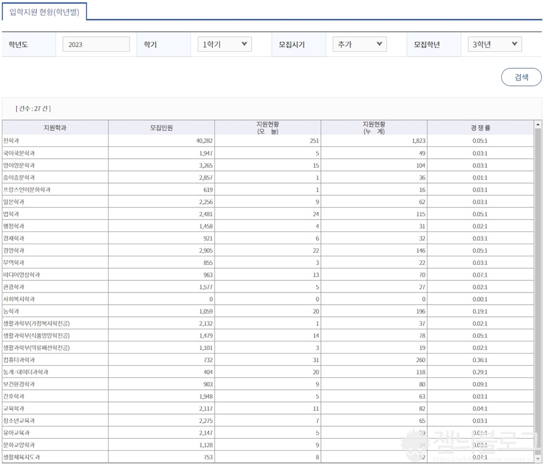The image size is (544, 466).
Task: Select the 전학과 row
Action: [268, 141]
